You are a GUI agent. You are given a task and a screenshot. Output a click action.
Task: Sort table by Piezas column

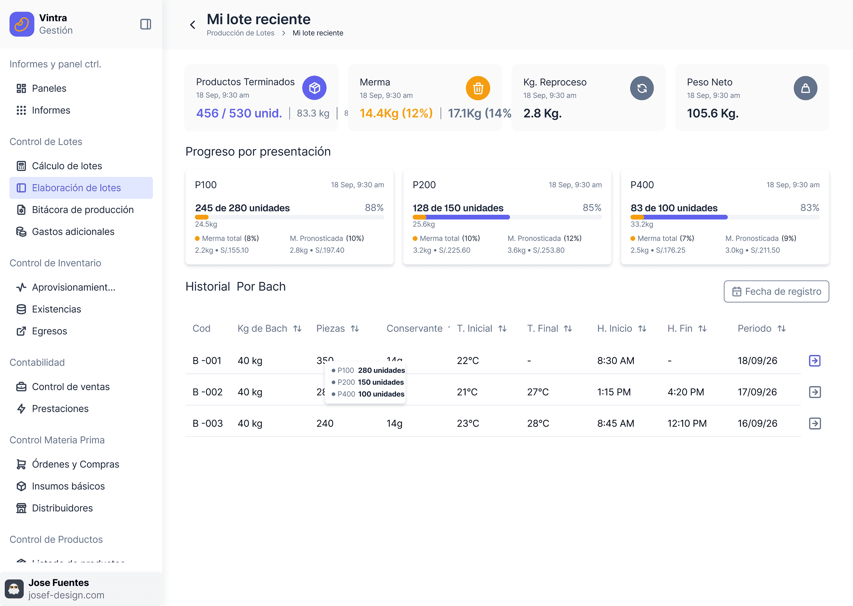point(355,328)
